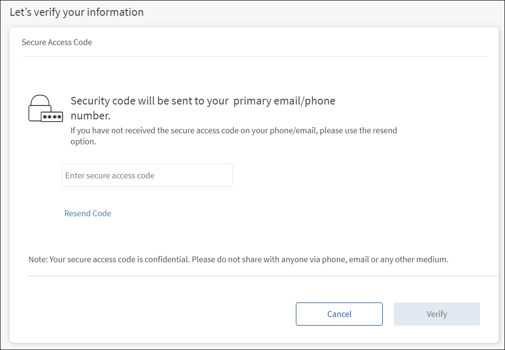Click the divider below Secure Access Code title
Viewport: 505px width, 350px height.
coord(254,57)
